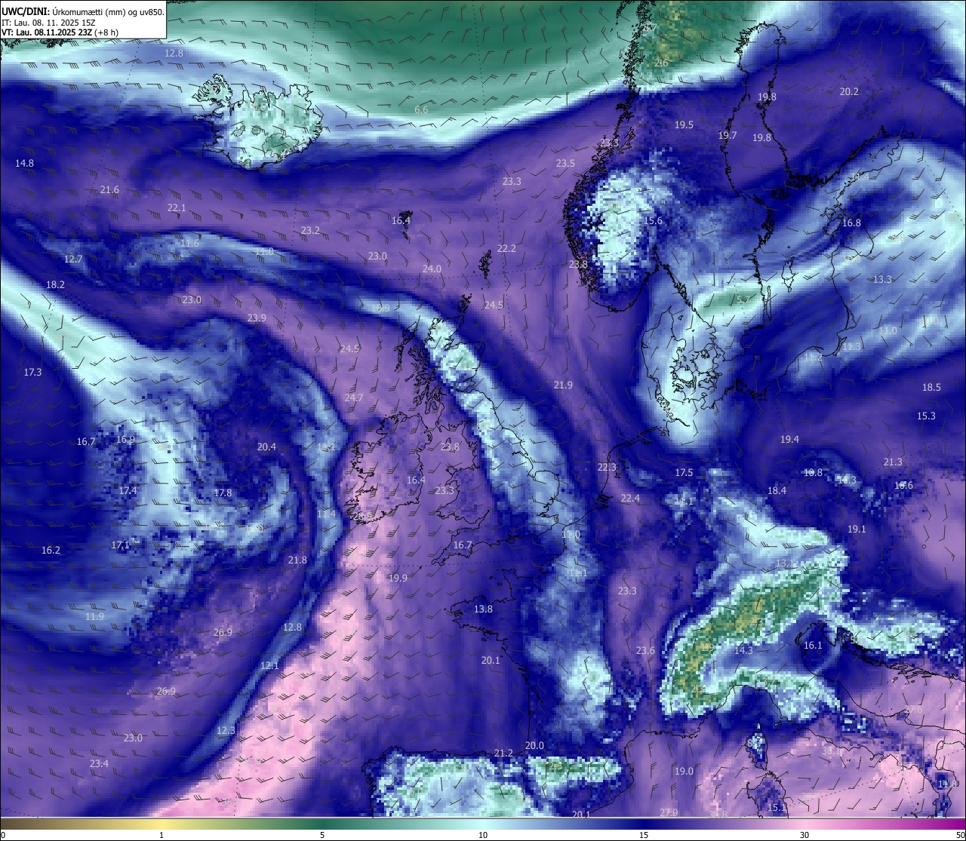Click the 21.2 value near northern Spain
966x841 pixels.
click(503, 753)
